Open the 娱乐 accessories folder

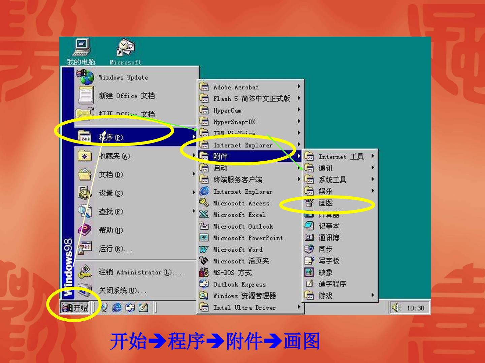340,191
